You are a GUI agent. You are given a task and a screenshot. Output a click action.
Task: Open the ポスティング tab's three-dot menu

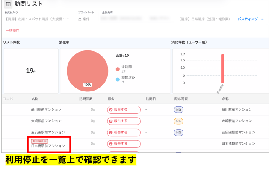262,19
